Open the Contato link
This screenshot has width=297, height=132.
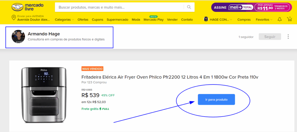[x=187, y=19]
